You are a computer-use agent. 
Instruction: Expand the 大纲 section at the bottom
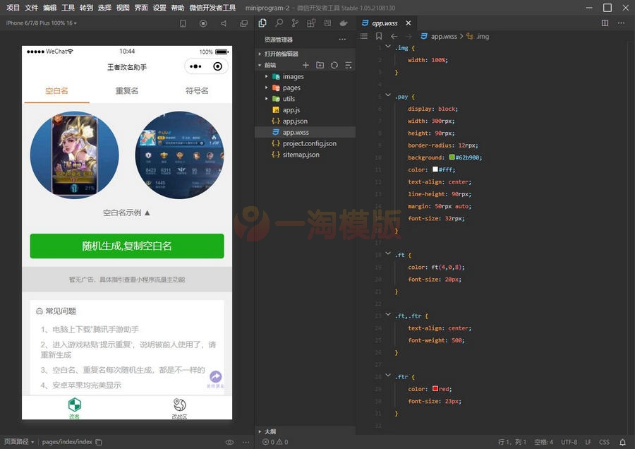point(270,431)
